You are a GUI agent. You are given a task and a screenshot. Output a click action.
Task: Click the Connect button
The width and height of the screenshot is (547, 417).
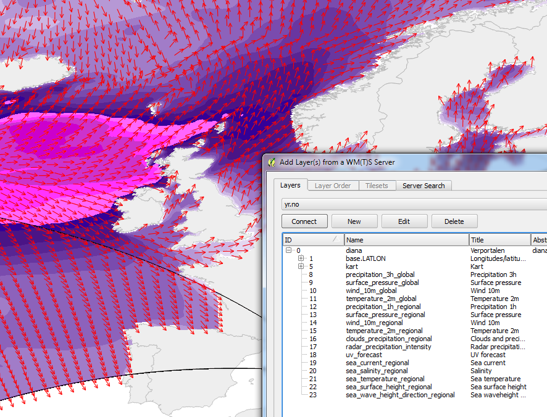pyautogui.click(x=304, y=221)
